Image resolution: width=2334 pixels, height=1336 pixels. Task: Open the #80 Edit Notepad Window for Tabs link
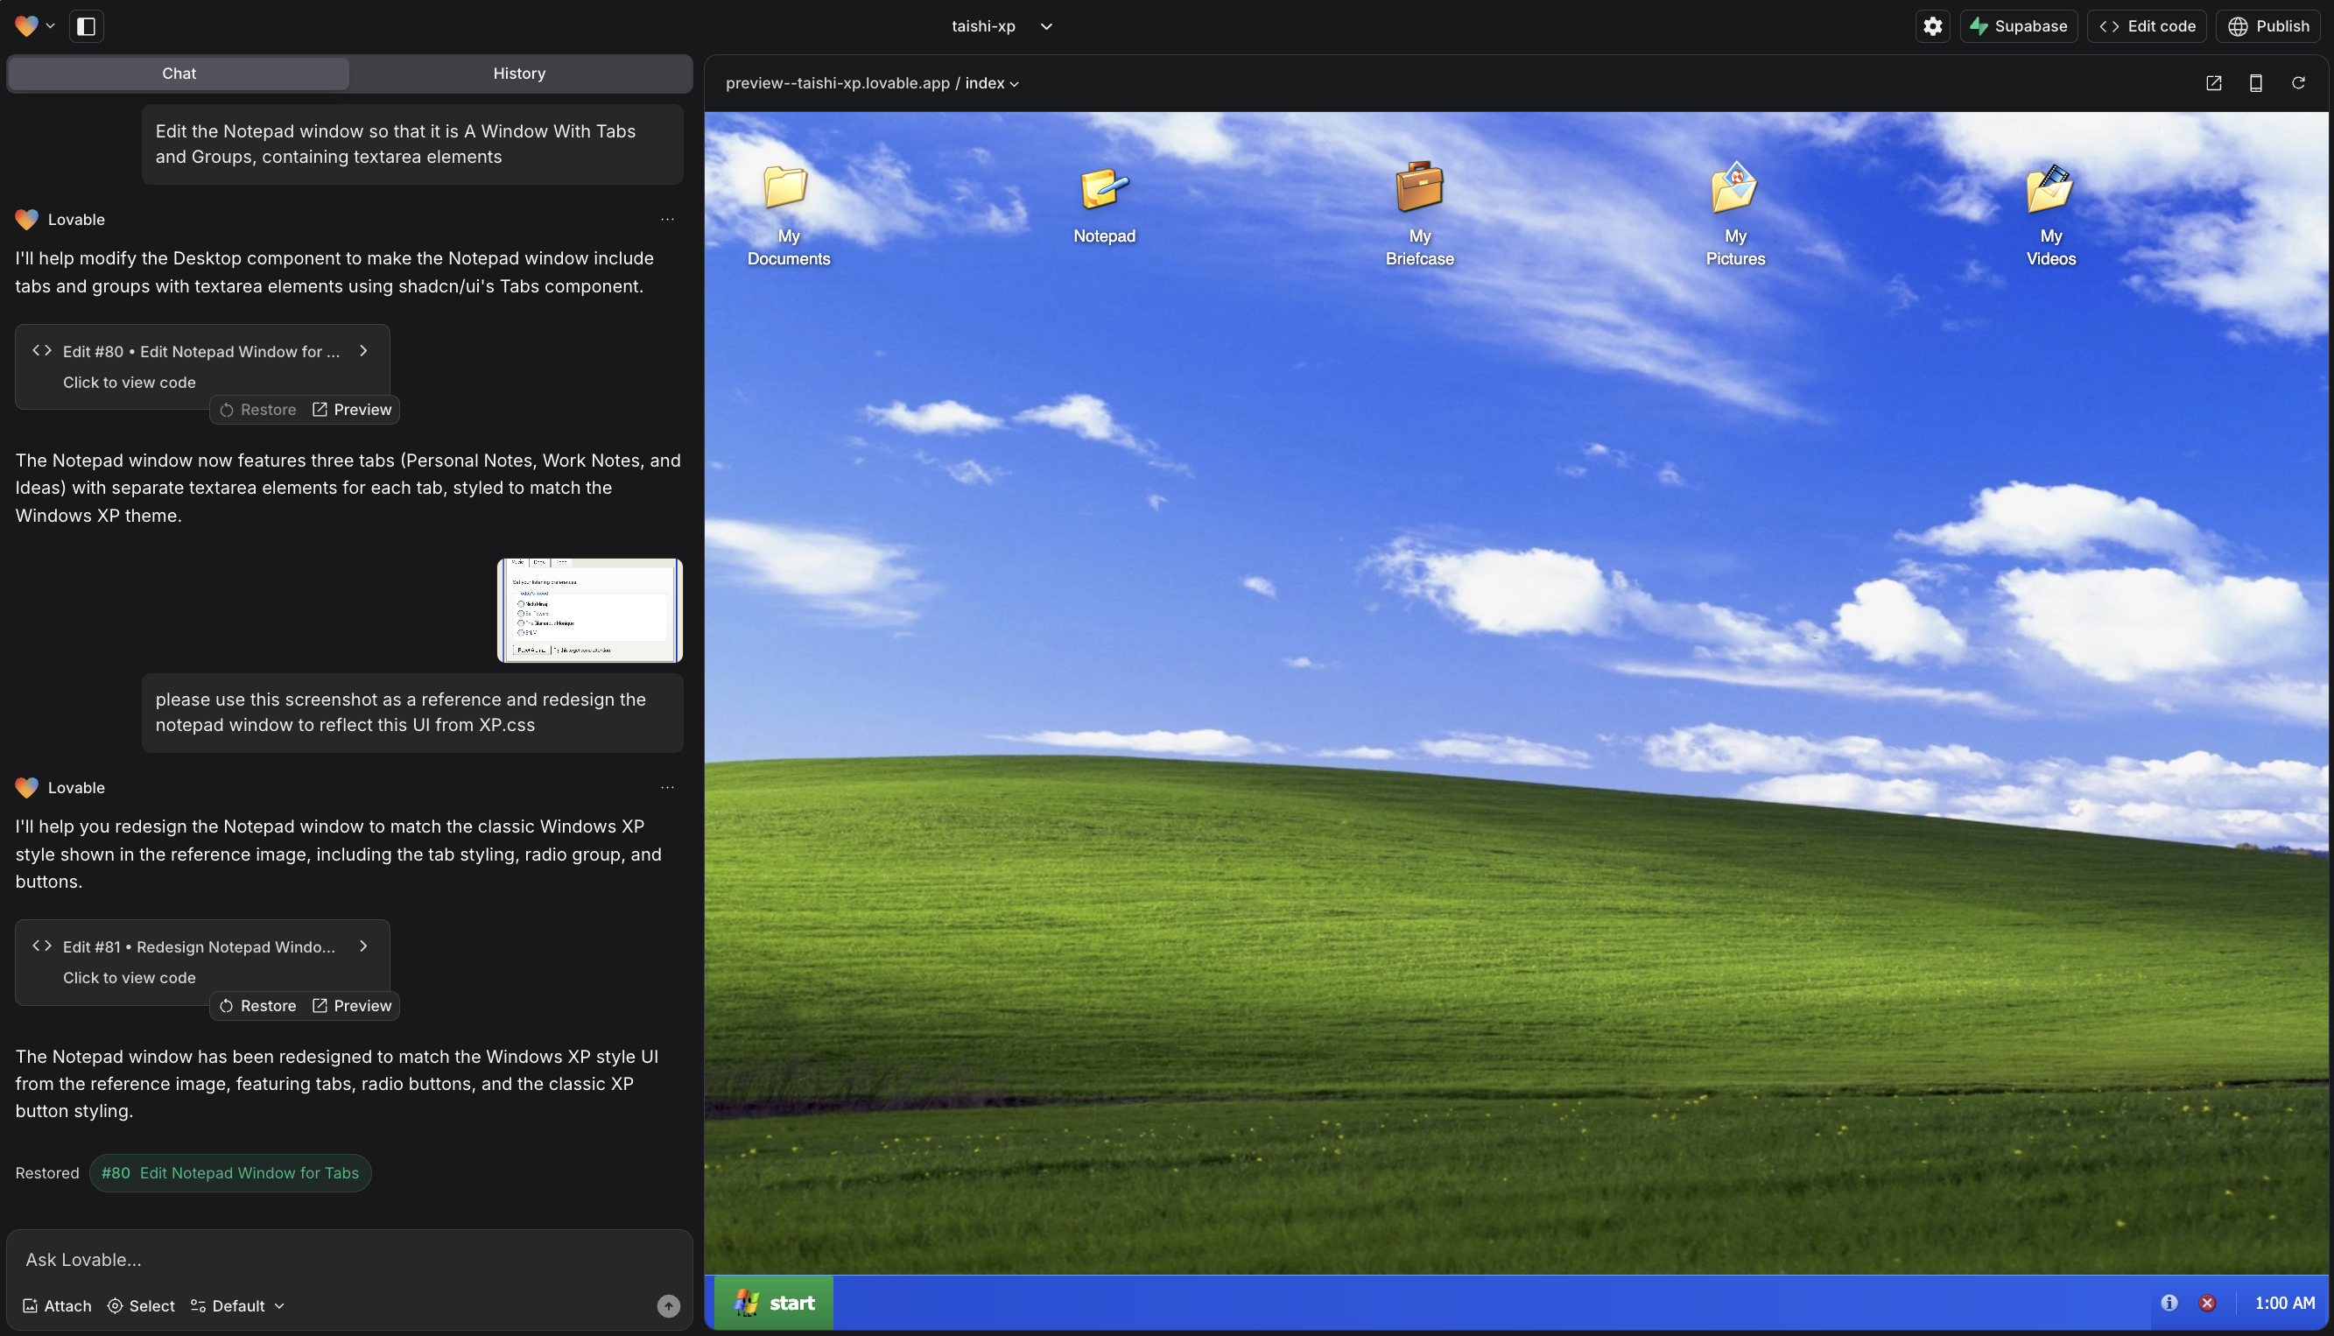(230, 1172)
